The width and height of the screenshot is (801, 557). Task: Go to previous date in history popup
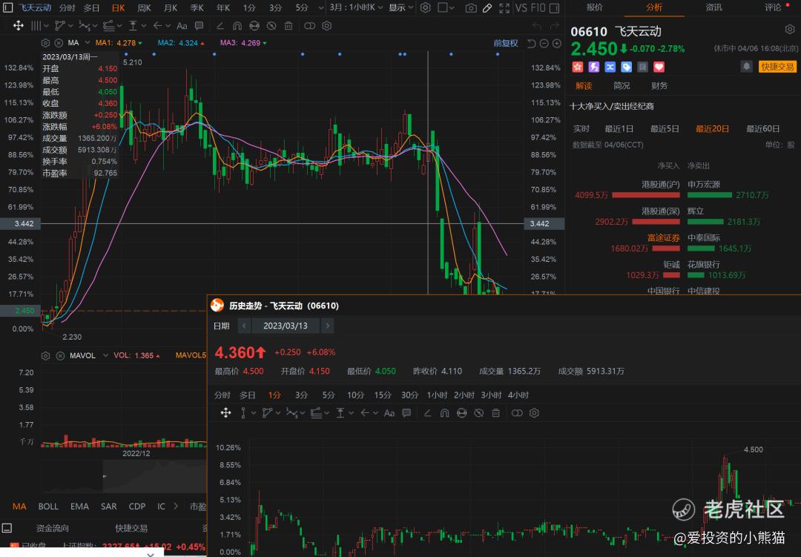pyautogui.click(x=244, y=326)
